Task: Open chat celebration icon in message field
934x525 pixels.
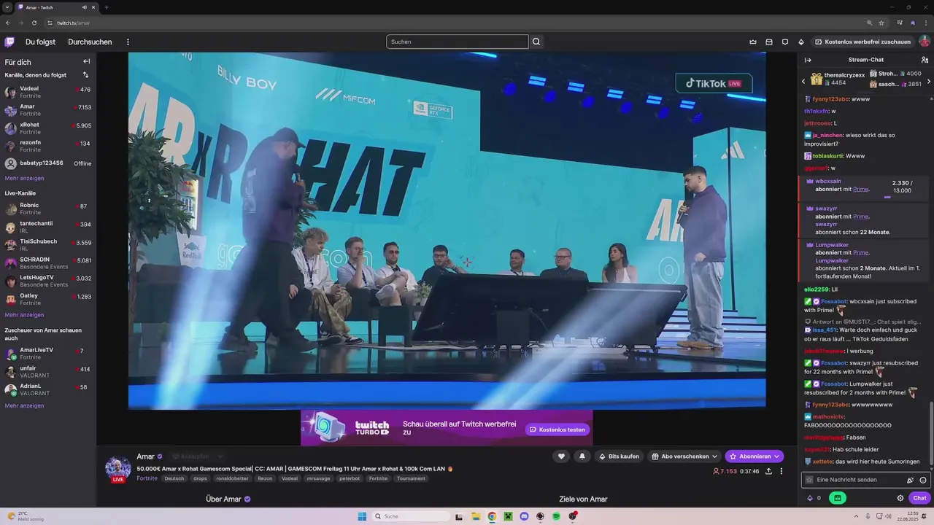Action: pos(910,480)
